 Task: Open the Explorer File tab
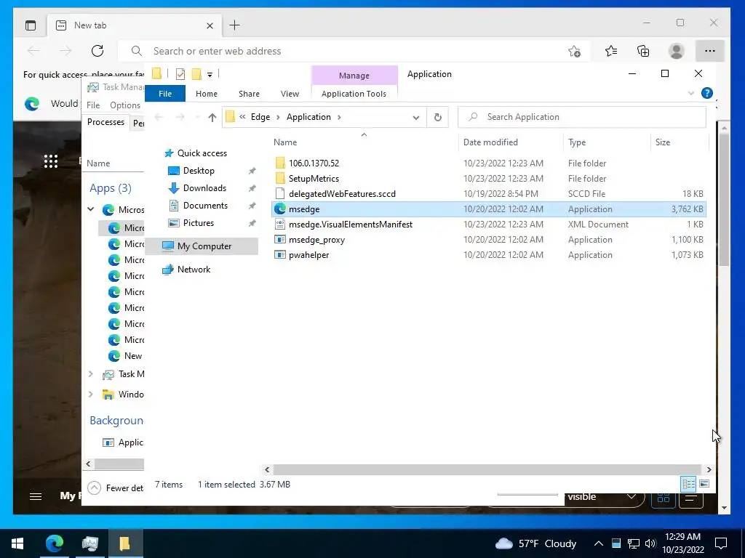click(165, 94)
